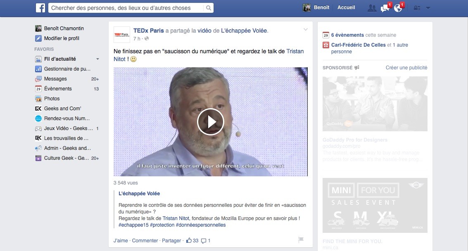The image size is (468, 251).
Task: Open notifications from the top bar
Action: [x=397, y=7]
